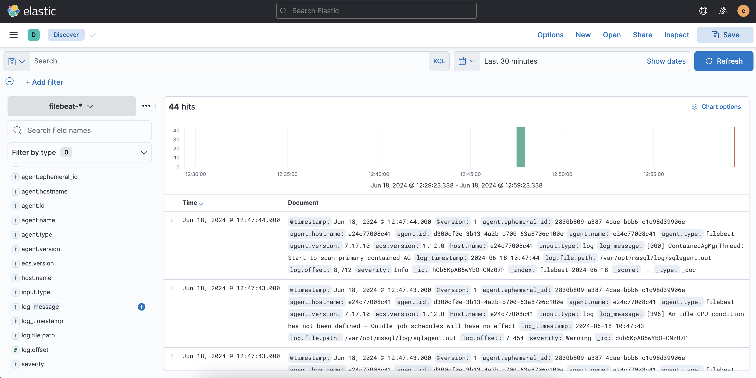Click the Search Elastic input field
The image size is (756, 378).
(x=376, y=11)
